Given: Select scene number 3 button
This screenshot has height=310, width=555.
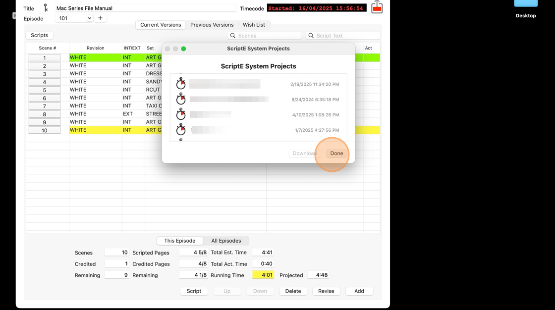Looking at the screenshot, I should (x=44, y=74).
